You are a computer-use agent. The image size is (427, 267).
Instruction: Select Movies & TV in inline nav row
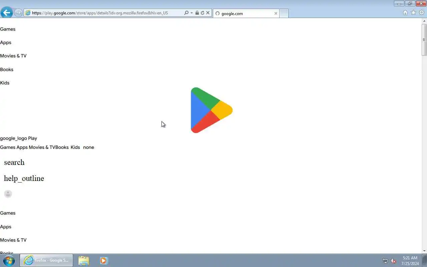(42, 147)
